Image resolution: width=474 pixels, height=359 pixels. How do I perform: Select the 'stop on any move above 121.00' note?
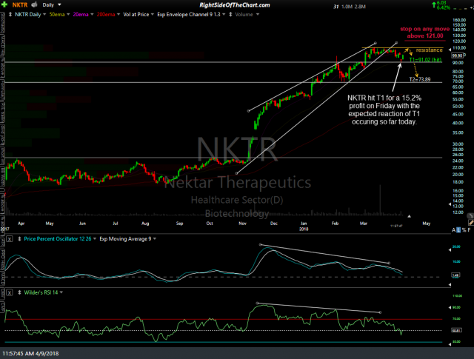(425, 33)
